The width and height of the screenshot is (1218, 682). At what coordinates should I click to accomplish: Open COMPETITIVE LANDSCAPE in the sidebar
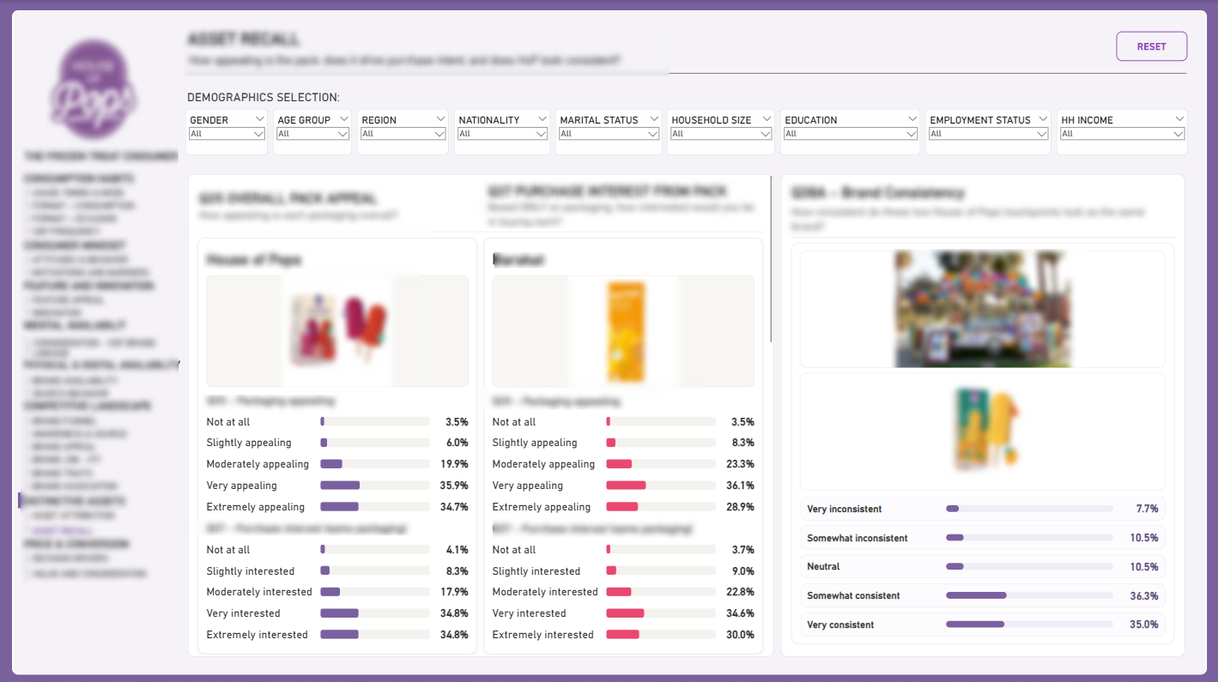pos(87,406)
